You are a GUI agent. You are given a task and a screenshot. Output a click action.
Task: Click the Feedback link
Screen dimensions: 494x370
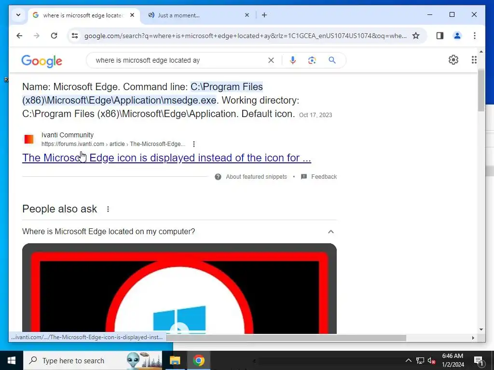point(324,177)
